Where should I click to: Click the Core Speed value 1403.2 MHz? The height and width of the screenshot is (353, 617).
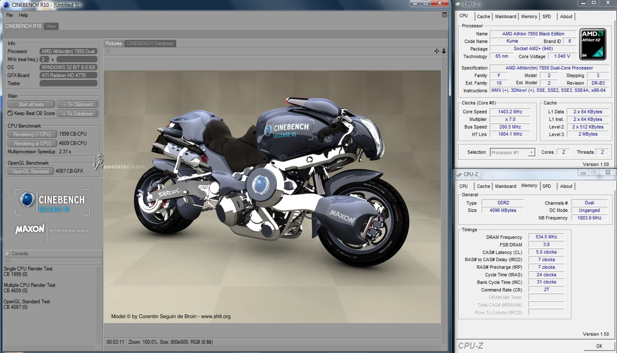tap(510, 112)
